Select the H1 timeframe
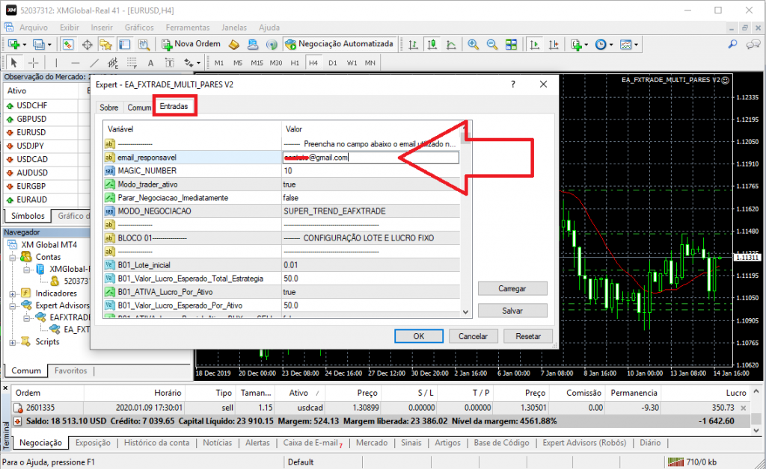This screenshot has width=766, height=469. pos(295,63)
